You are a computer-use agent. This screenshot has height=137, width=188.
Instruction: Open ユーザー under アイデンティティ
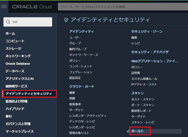75,38
